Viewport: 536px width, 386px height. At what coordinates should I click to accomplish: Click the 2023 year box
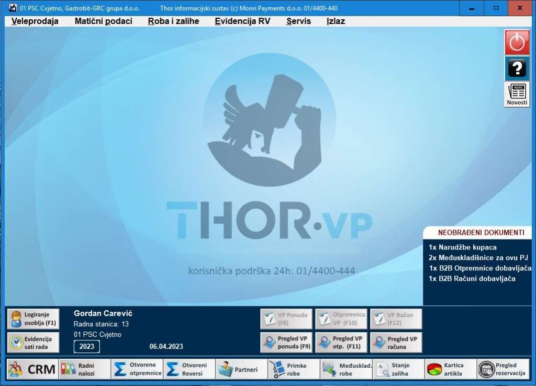tap(87, 346)
